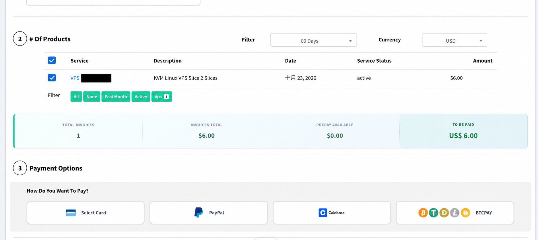
Task: Click the green Tether coin icon
Action: click(x=434, y=213)
